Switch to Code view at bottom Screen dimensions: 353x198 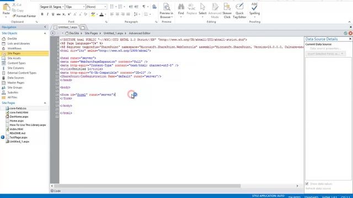(56, 191)
